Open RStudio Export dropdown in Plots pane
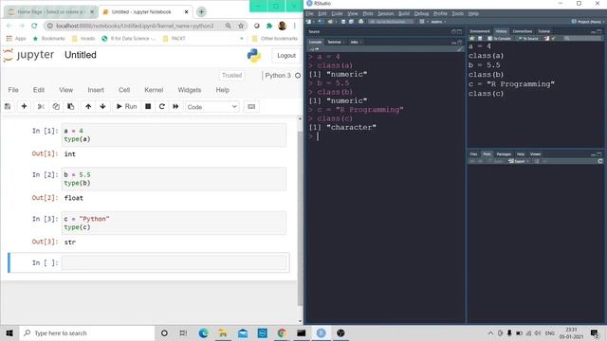Image resolution: width=607 pixels, height=341 pixels. (519, 161)
